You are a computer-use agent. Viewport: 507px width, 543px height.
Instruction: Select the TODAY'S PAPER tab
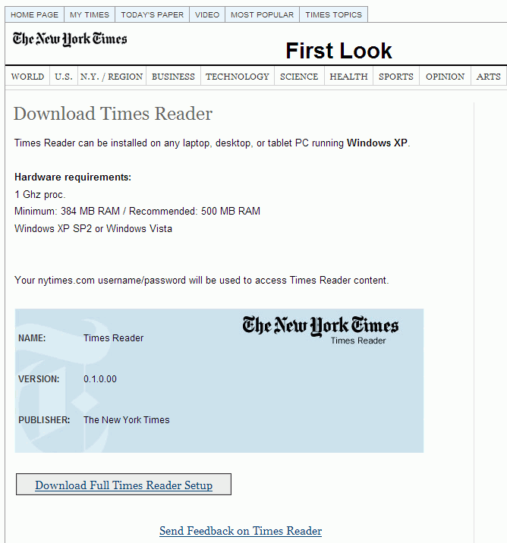(x=152, y=14)
